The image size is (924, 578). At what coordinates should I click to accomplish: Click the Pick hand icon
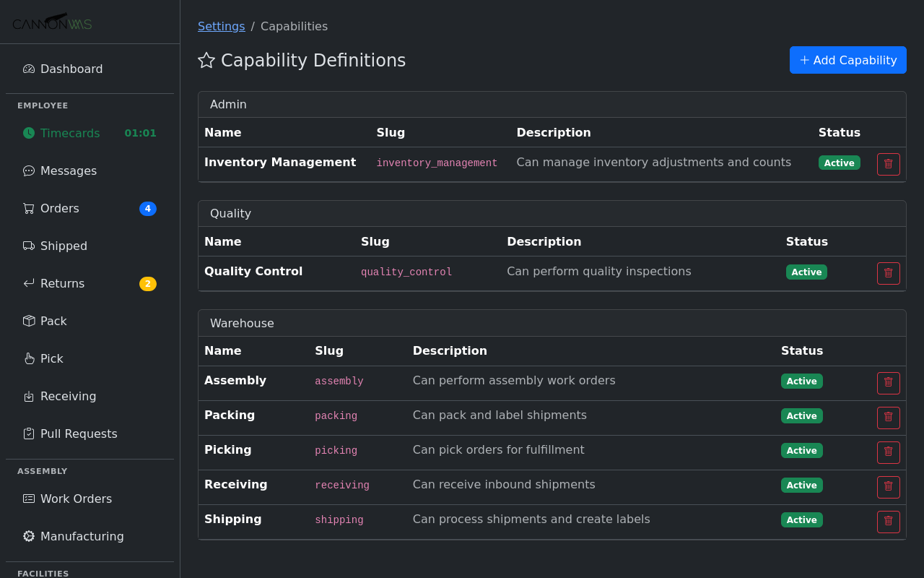[28, 358]
